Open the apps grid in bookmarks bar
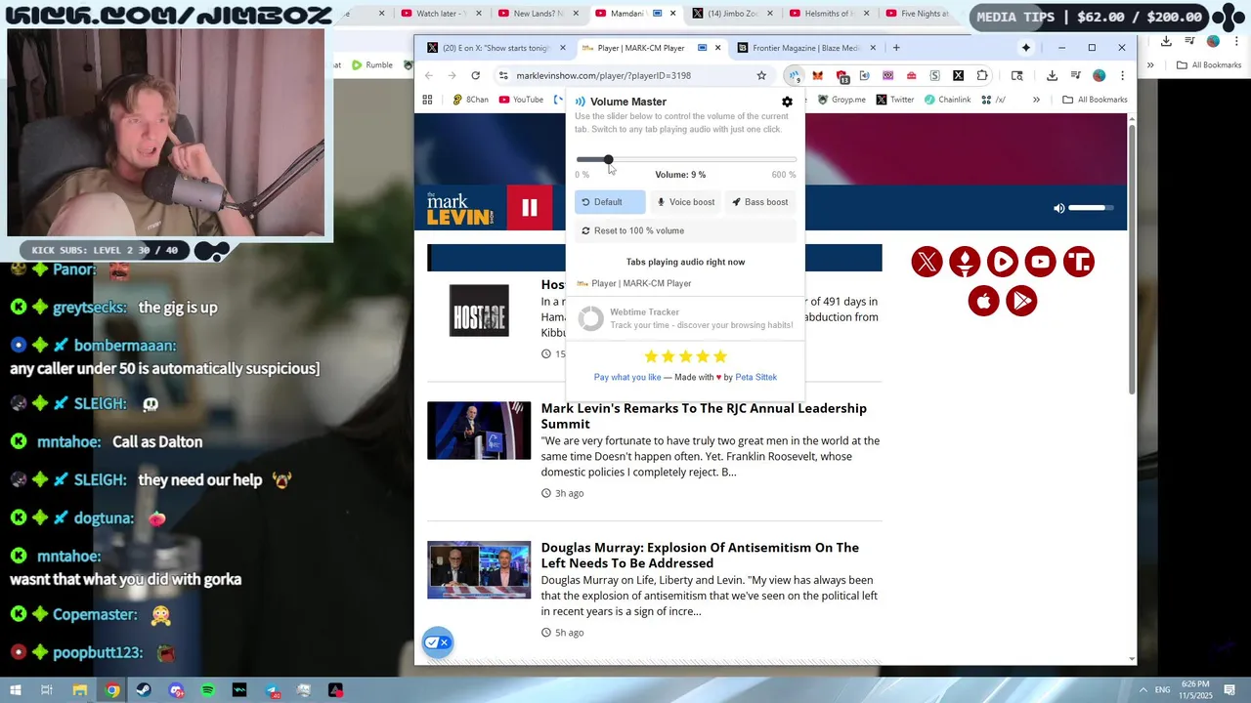Viewport: 1251px width, 703px height. [427, 100]
